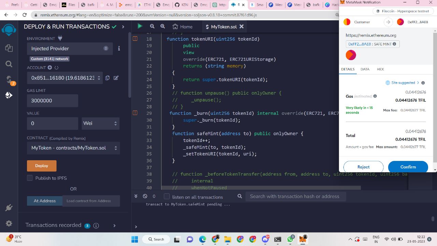This screenshot has height=246, width=437.
Task: Open MetaMask fox icon in taskbar
Action: pos(303,239)
